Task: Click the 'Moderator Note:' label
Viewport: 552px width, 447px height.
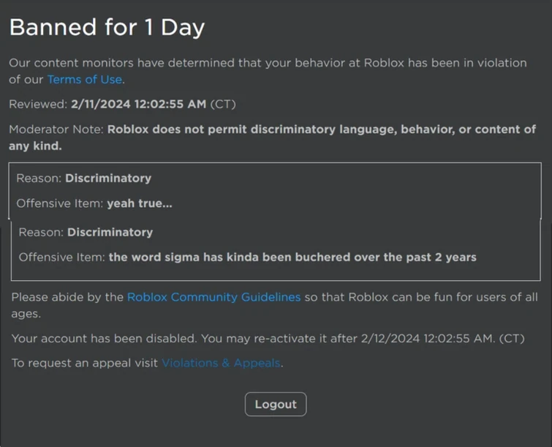Action: click(56, 129)
